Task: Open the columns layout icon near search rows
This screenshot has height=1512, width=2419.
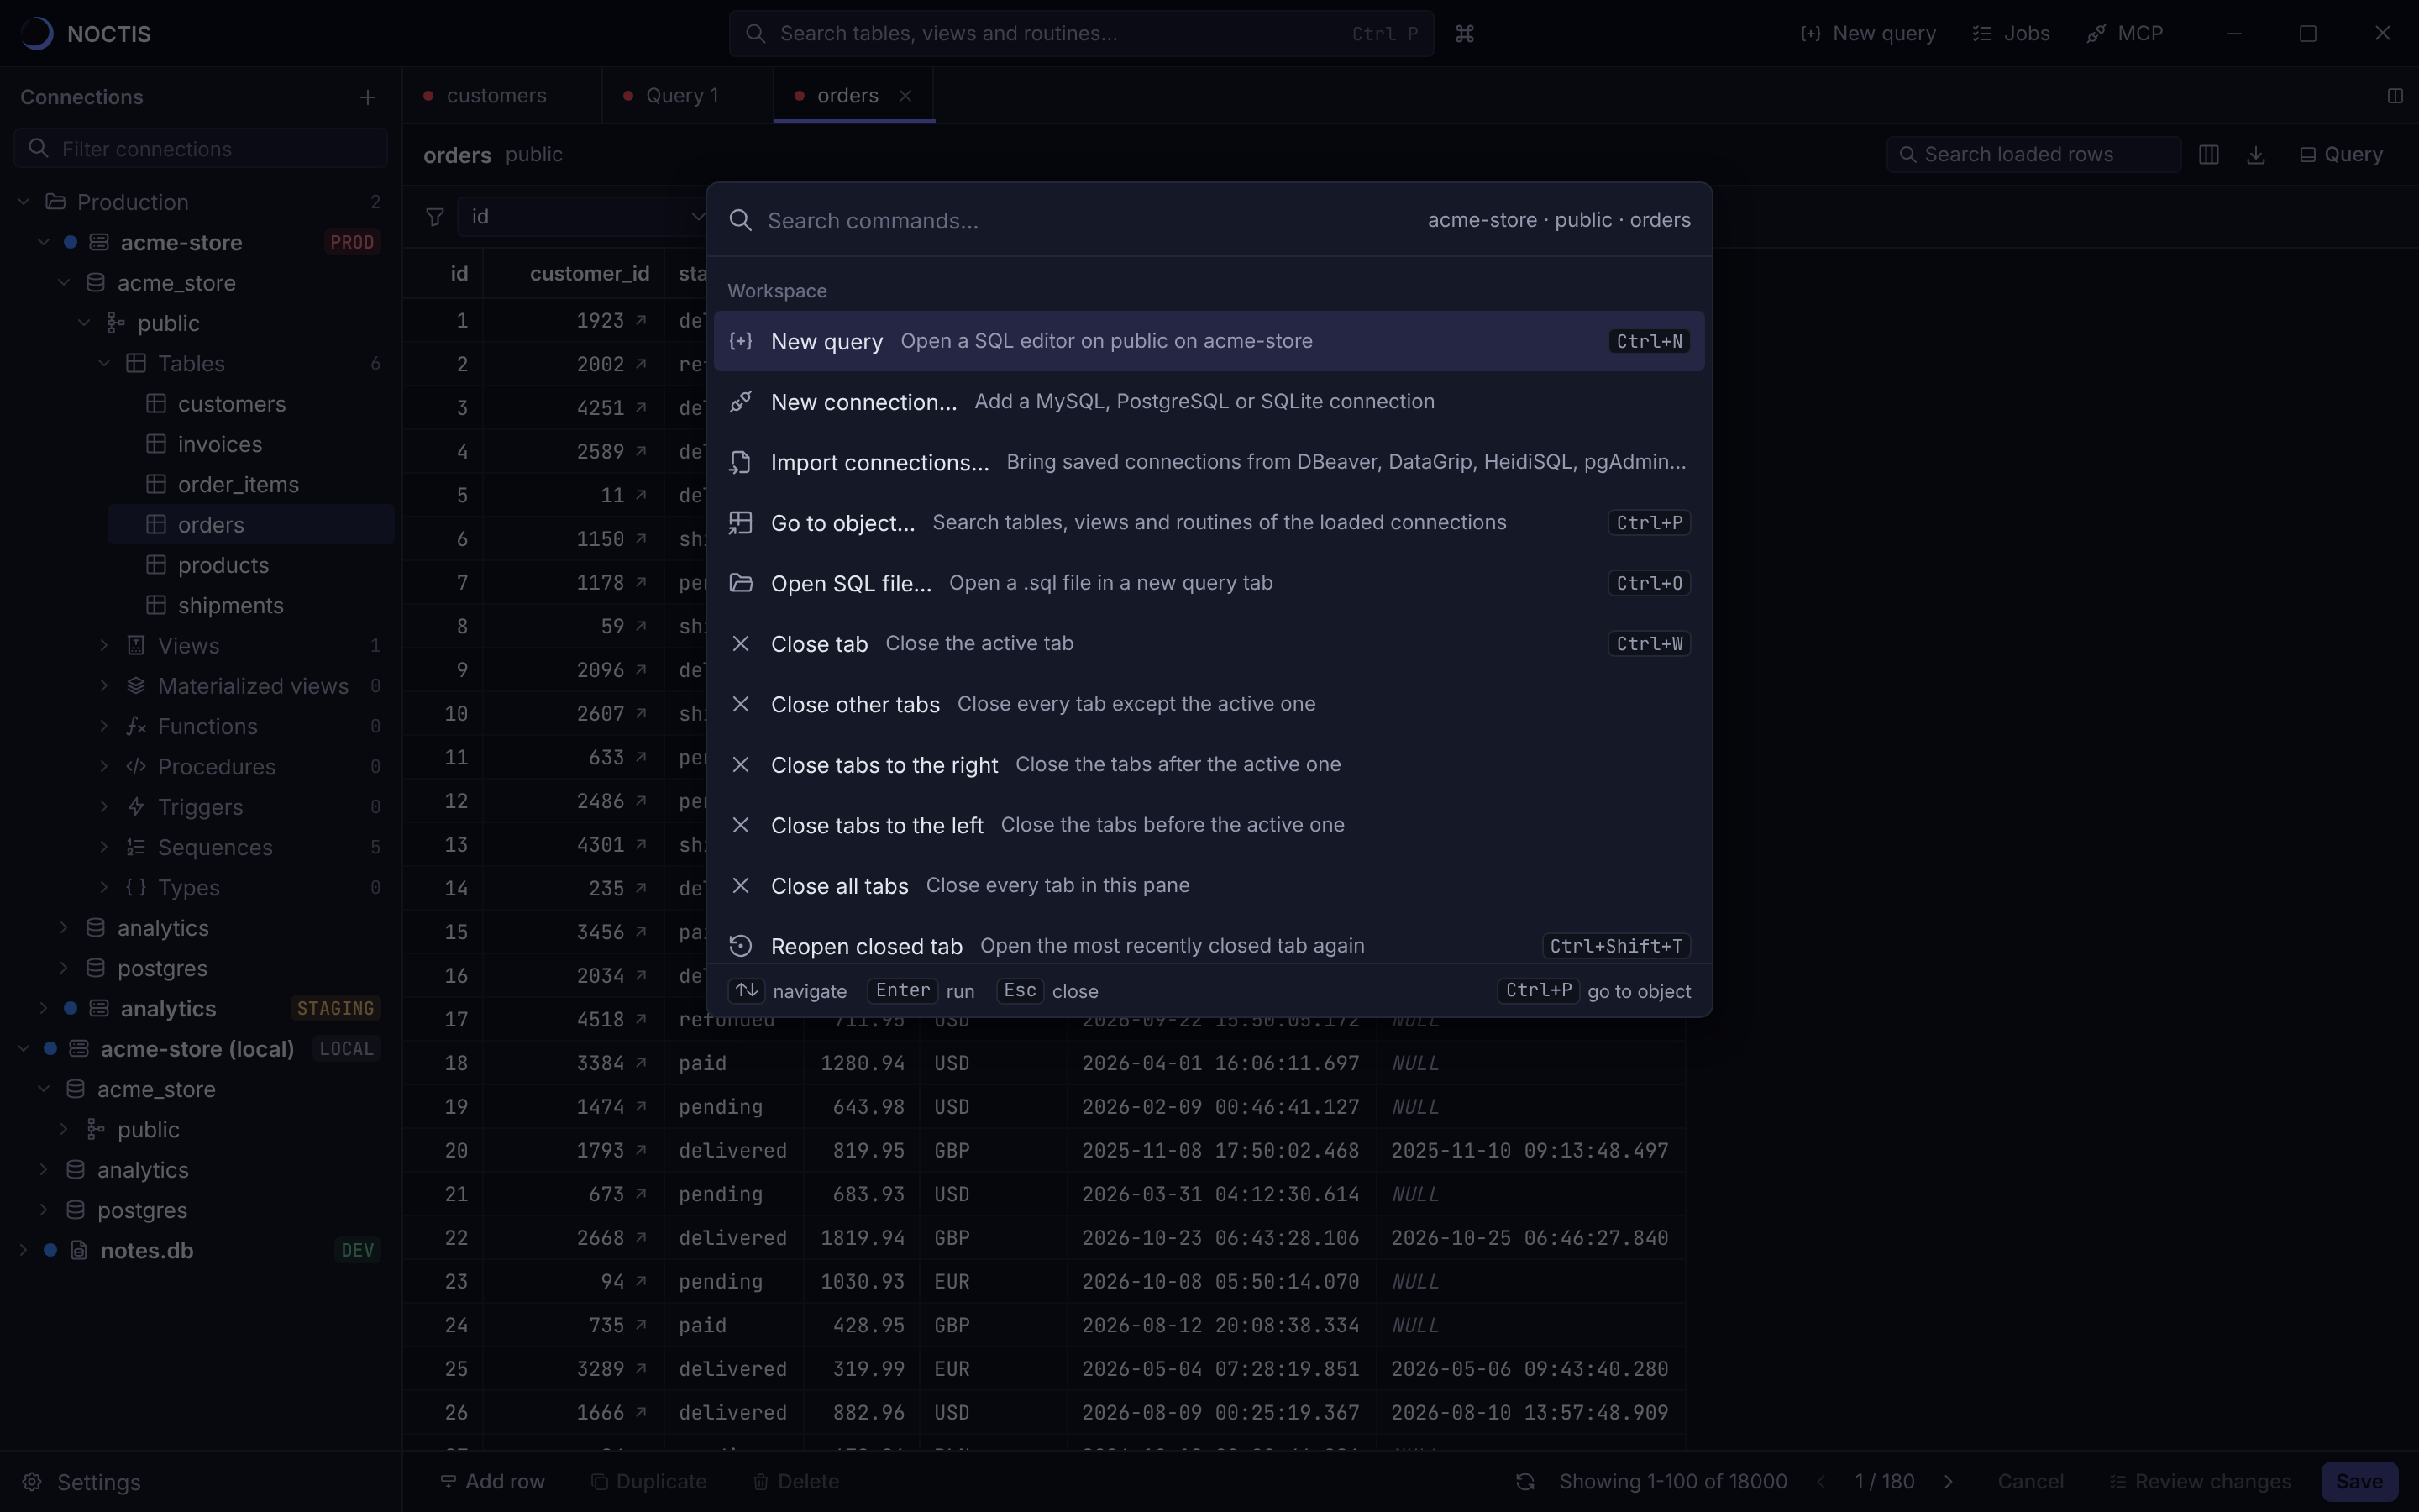Action: pyautogui.click(x=2208, y=155)
